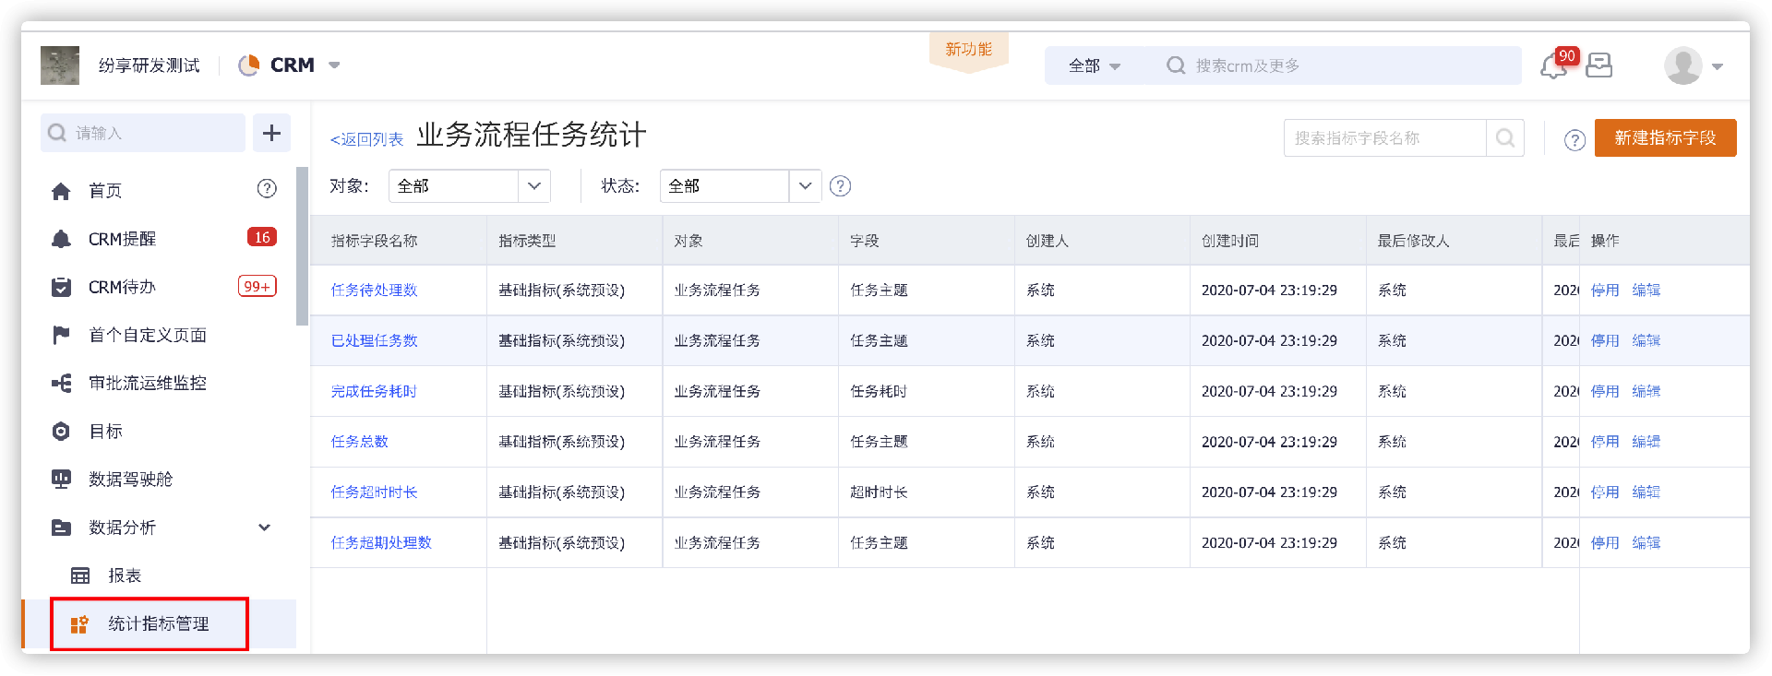Click the help icon beside 新建指标字段
Viewport: 1772px width, 676px height.
pyautogui.click(x=1574, y=140)
